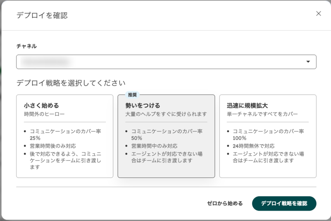The height and width of the screenshot is (221, 331).
Task: Close the デプロイを確認 dialog
Action: [x=319, y=14]
